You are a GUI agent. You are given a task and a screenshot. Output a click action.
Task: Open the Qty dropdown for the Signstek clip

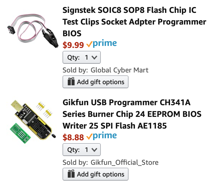(x=82, y=58)
